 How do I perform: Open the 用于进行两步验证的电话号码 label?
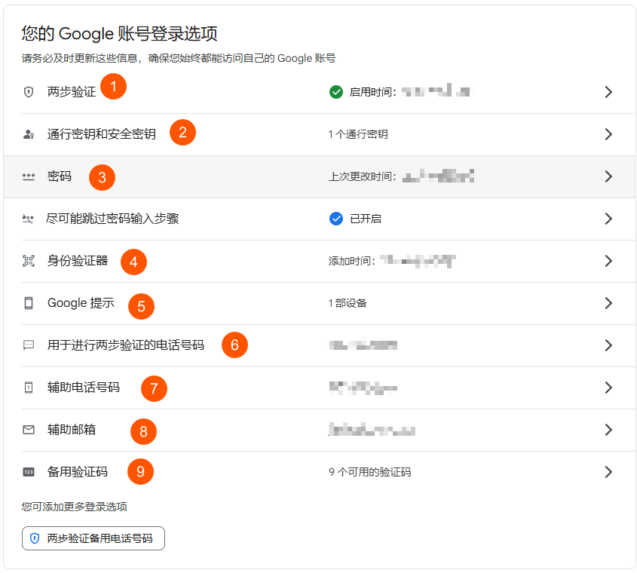[x=126, y=345]
